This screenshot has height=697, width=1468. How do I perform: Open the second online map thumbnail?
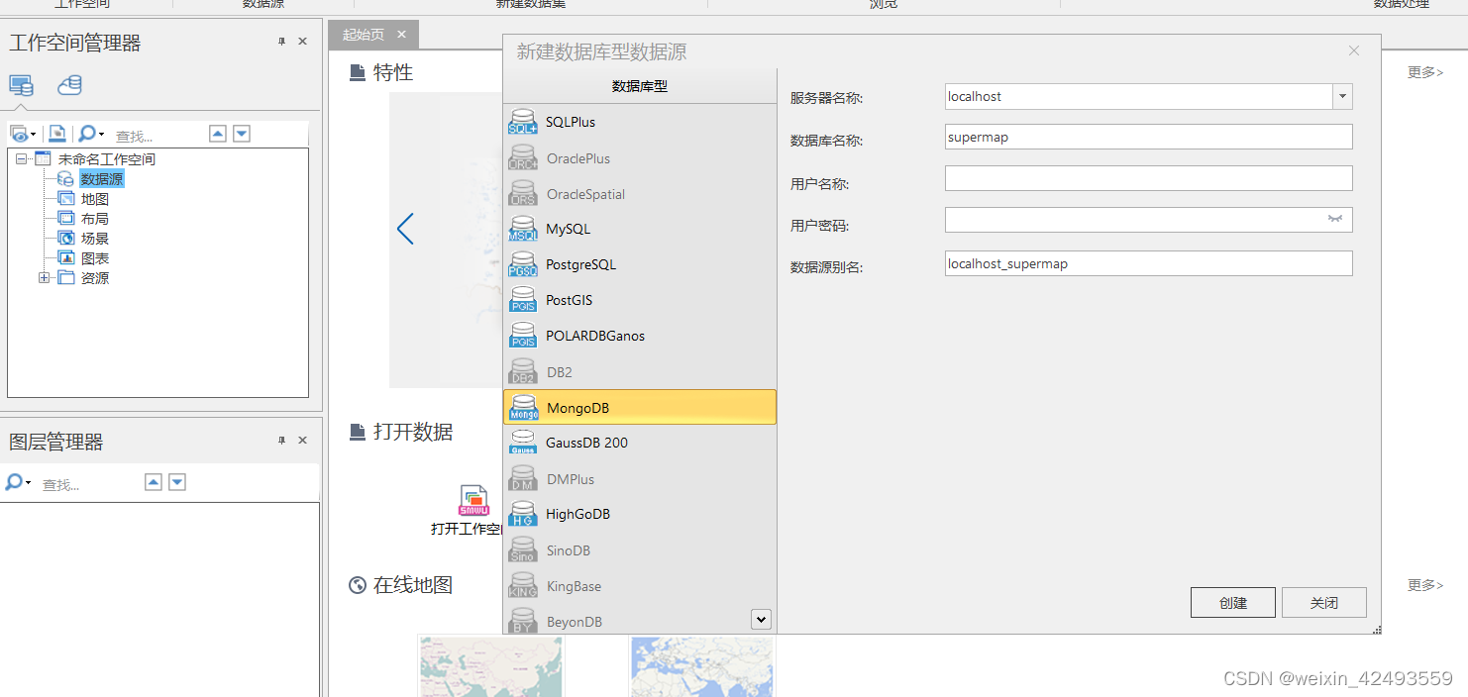(702, 666)
